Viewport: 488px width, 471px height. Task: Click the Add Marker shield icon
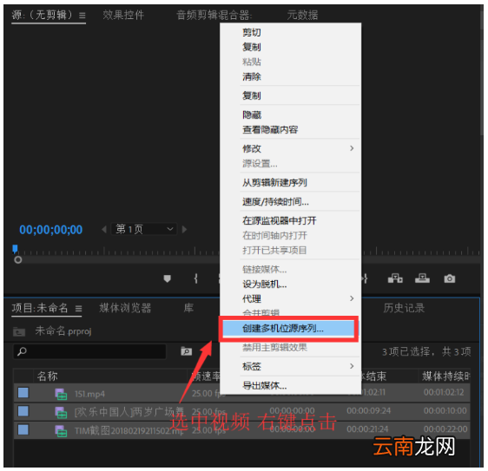[x=167, y=278]
